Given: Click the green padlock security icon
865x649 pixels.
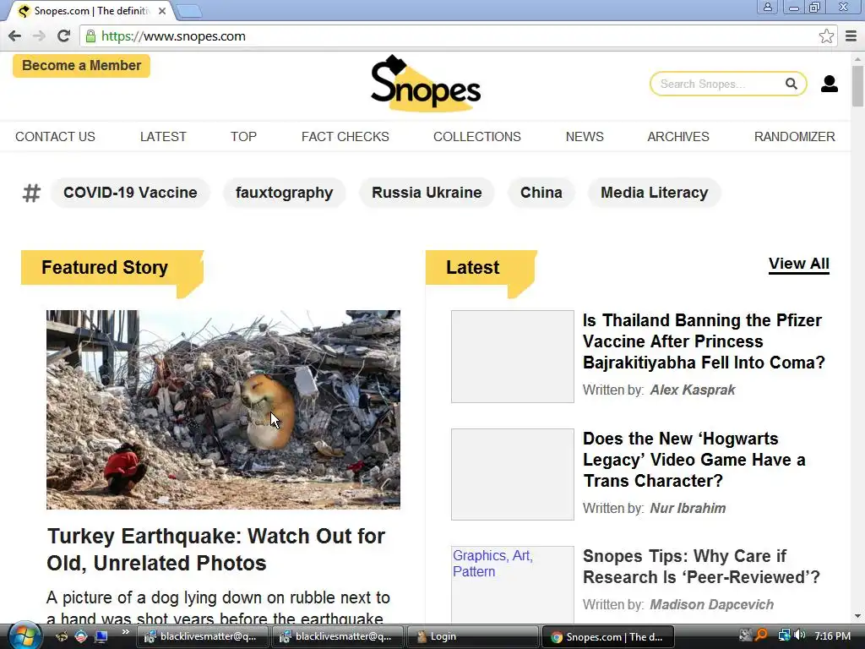Looking at the screenshot, I should coord(90,36).
